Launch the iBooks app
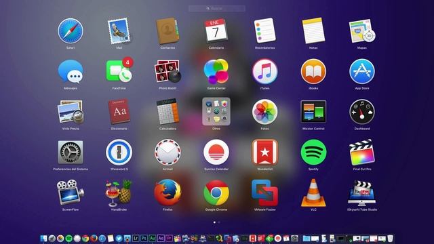This screenshot has width=434, height=244. [x=313, y=71]
